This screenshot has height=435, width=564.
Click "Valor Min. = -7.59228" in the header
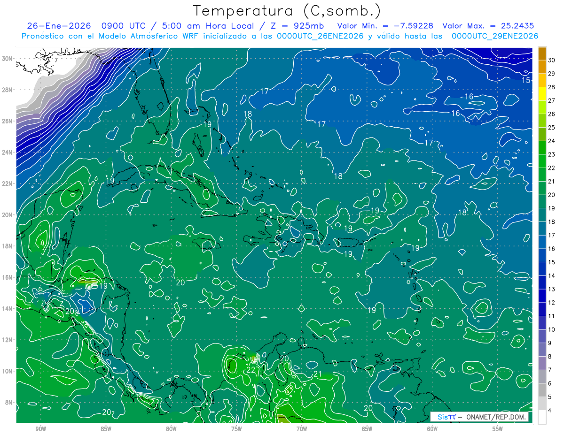(385, 26)
